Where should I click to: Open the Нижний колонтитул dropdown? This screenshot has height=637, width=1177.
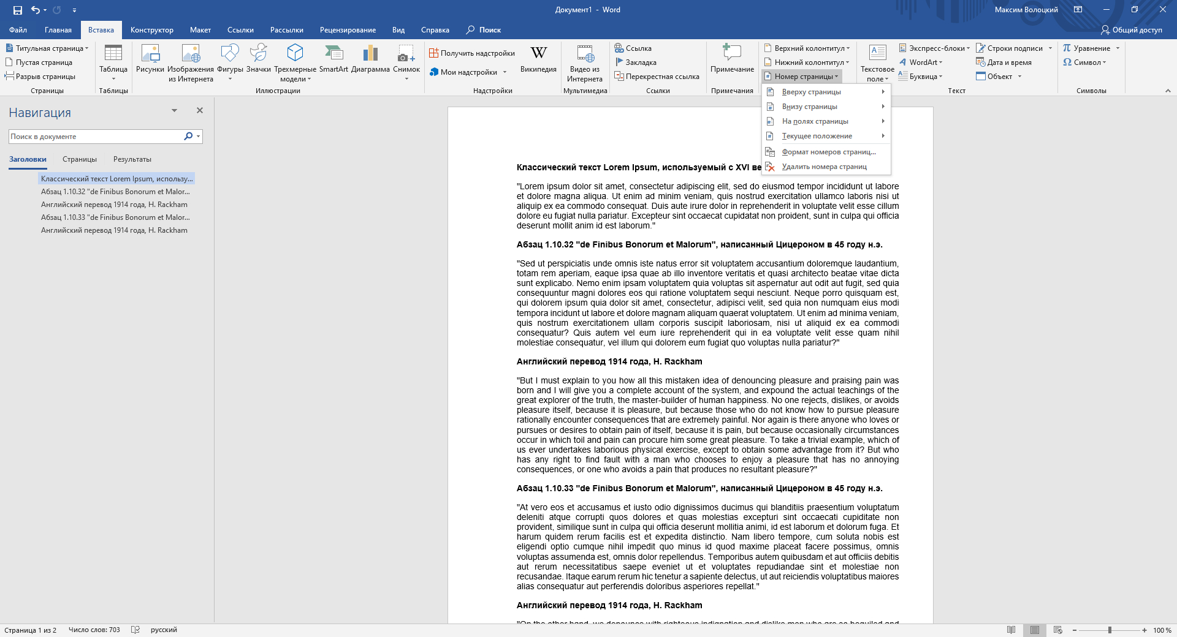[847, 62]
